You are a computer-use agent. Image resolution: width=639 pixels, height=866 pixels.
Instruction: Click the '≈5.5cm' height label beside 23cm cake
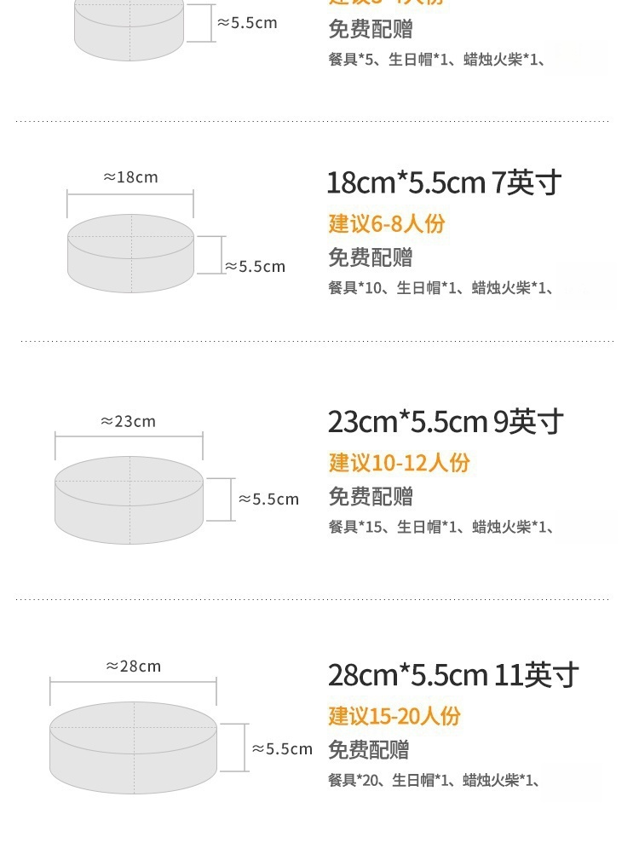tap(268, 499)
